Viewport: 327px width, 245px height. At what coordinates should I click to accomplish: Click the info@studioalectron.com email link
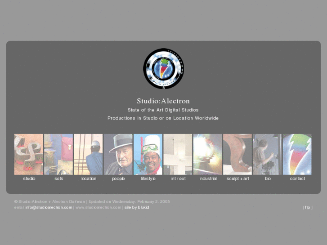(x=49, y=208)
